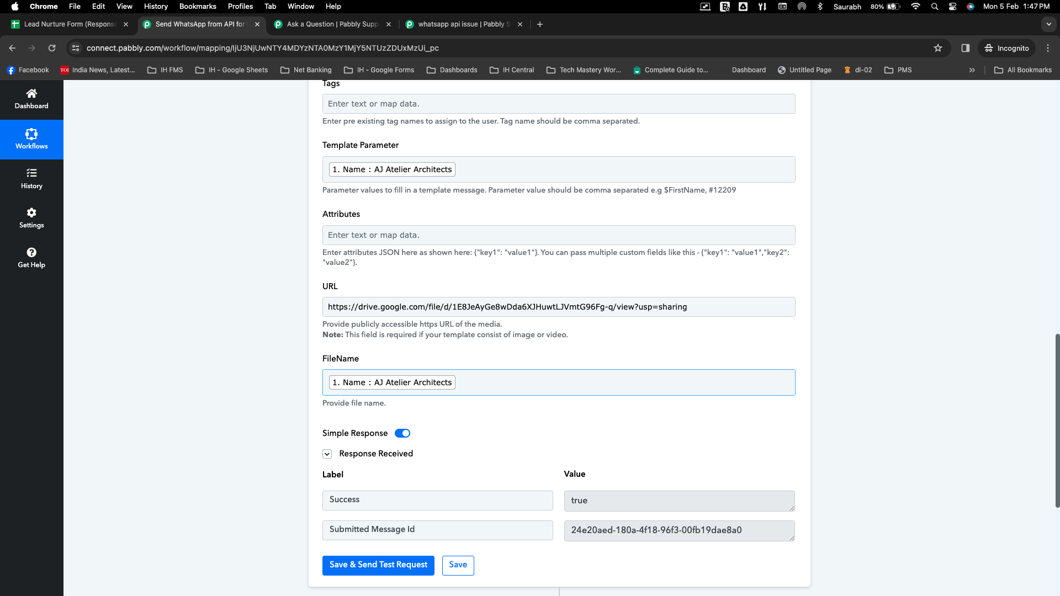Go back using the browser back arrow
The image size is (1060, 596).
12,48
